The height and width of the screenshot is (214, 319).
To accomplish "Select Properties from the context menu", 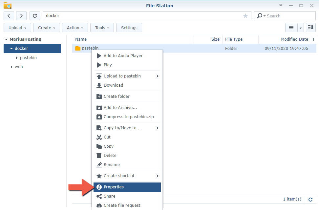I will [x=113, y=187].
